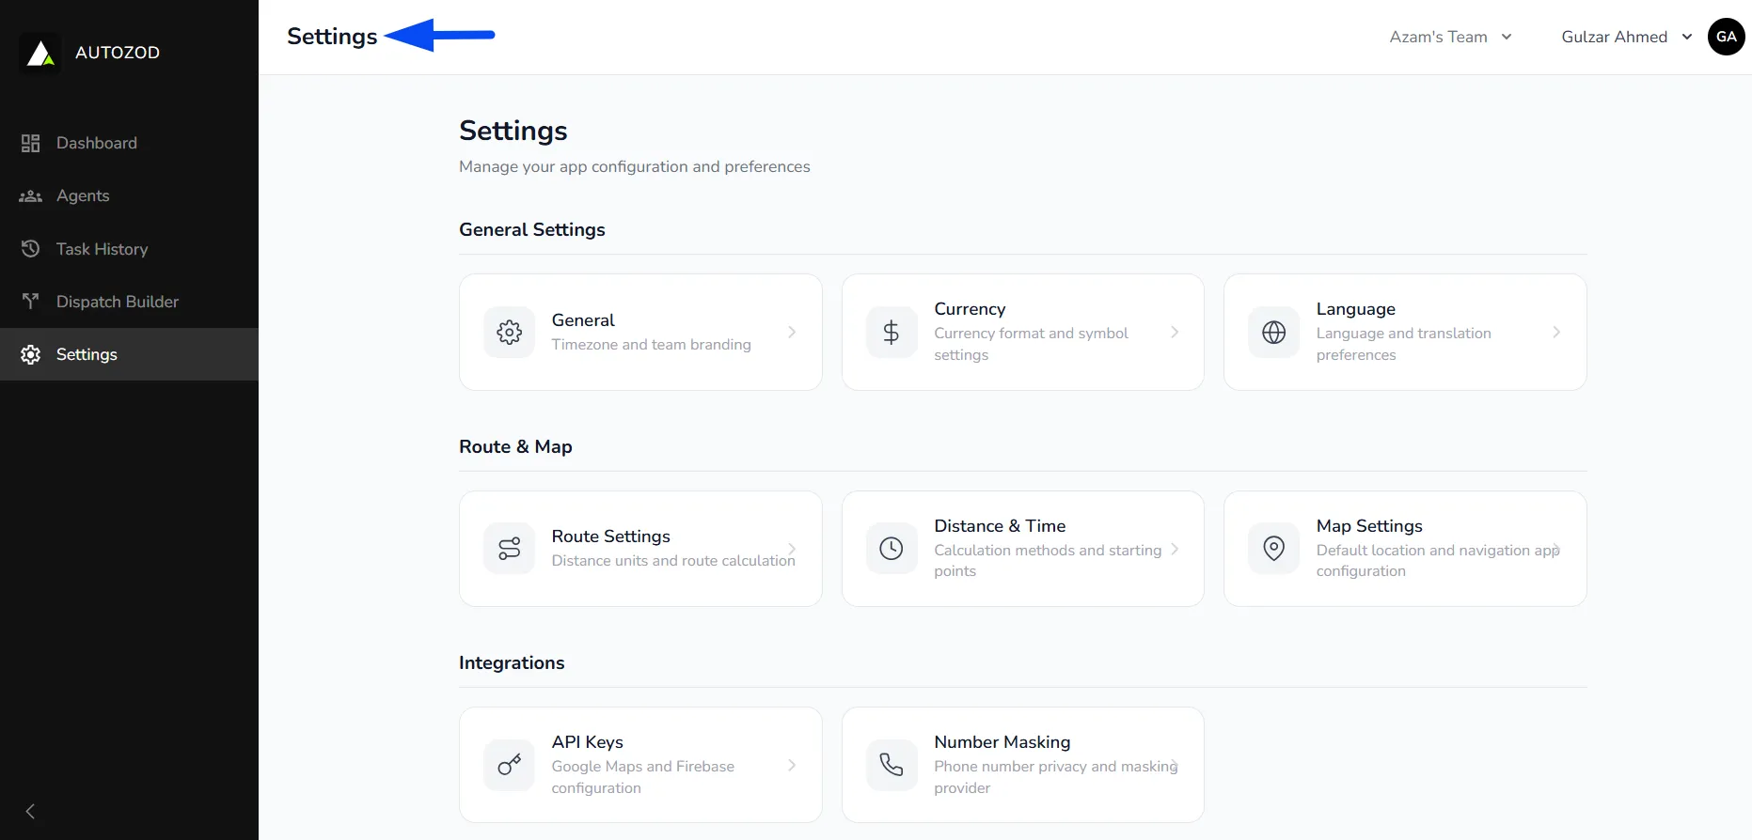Click the Dispatch Builder branch icon
The height and width of the screenshot is (840, 1752).
tap(31, 302)
